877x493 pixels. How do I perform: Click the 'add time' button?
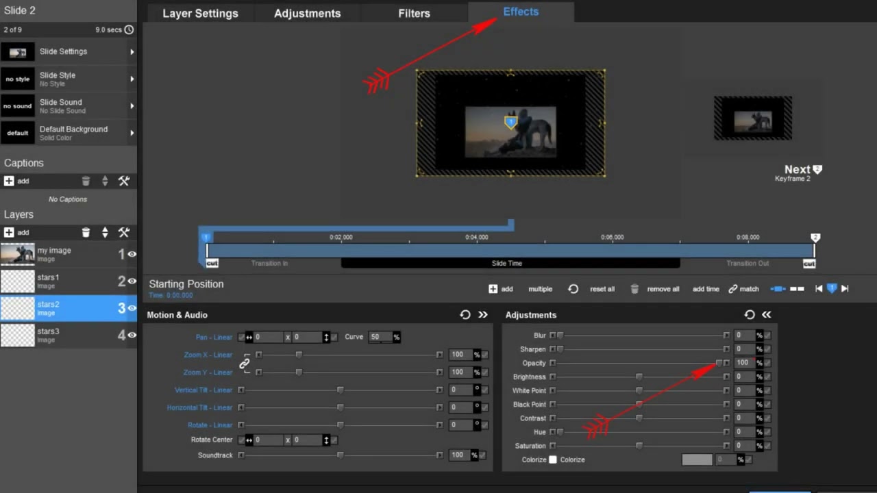click(706, 289)
